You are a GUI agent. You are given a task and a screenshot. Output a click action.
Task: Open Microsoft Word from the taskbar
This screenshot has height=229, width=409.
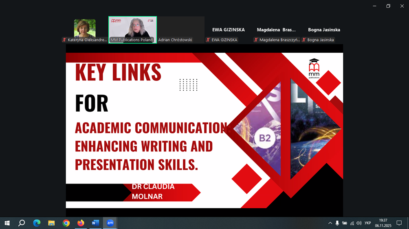point(95,223)
